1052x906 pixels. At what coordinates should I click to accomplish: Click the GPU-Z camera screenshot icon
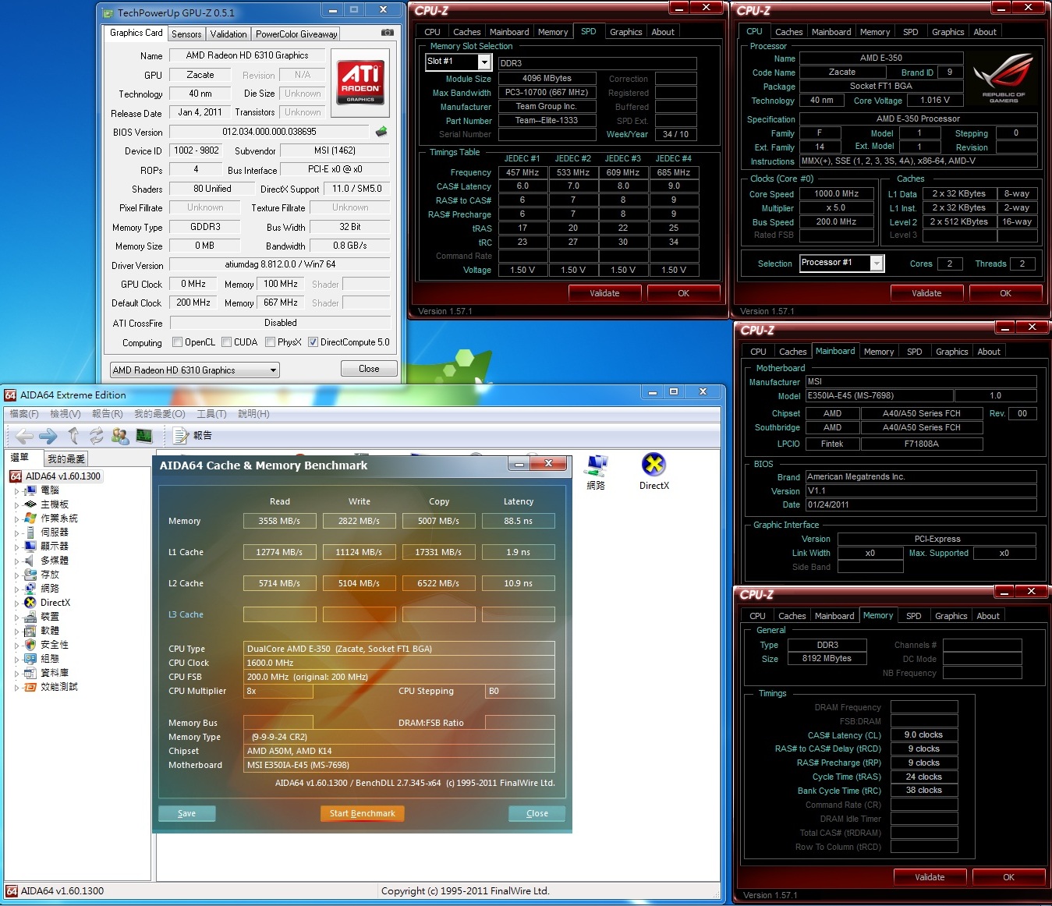(x=387, y=33)
